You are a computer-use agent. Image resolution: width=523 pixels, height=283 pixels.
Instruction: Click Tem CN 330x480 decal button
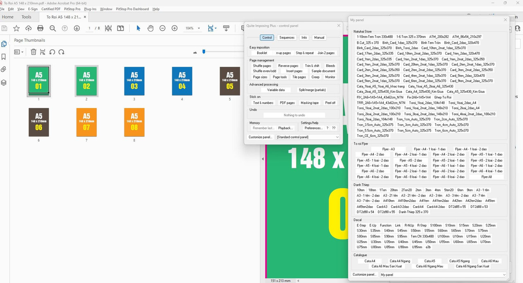pos(422,236)
